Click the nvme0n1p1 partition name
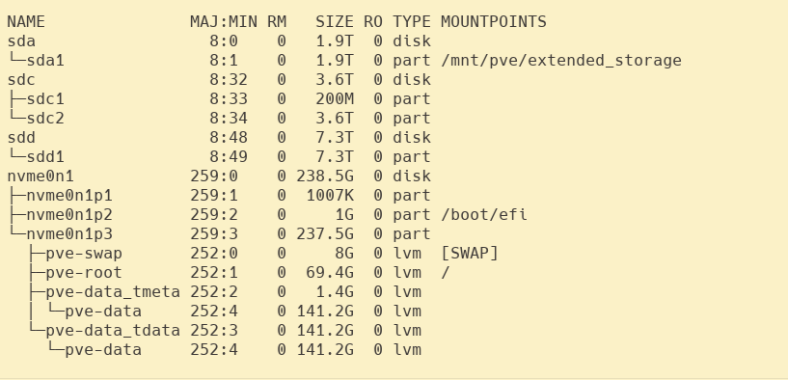788x380 pixels. click(69, 195)
